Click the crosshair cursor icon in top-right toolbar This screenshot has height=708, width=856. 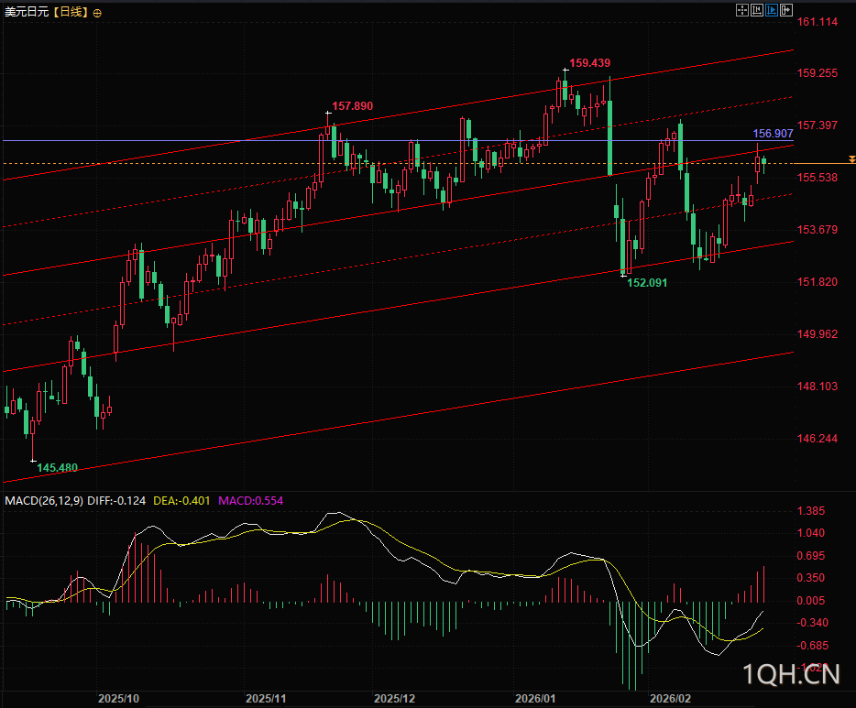tap(742, 10)
